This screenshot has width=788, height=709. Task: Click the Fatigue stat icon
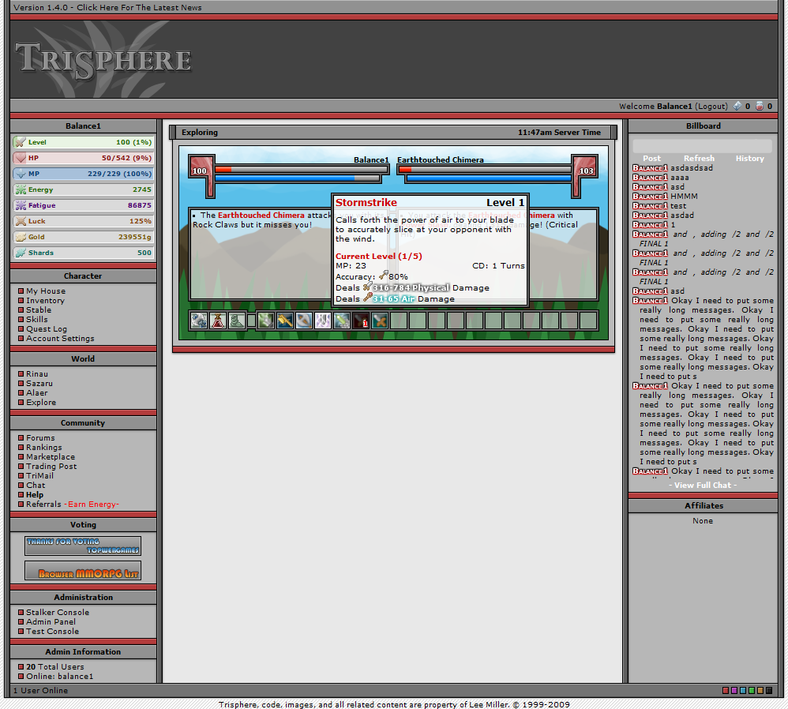20,205
